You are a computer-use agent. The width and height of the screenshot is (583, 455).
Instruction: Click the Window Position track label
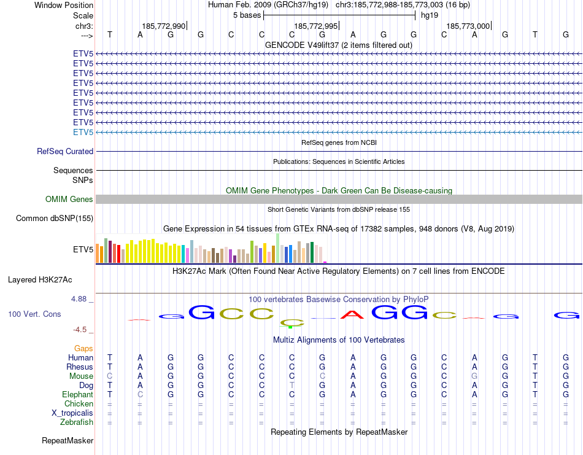(x=64, y=5)
